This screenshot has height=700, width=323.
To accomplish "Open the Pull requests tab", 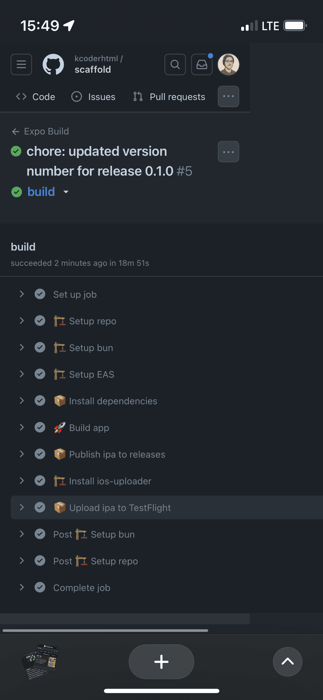I will tap(169, 97).
